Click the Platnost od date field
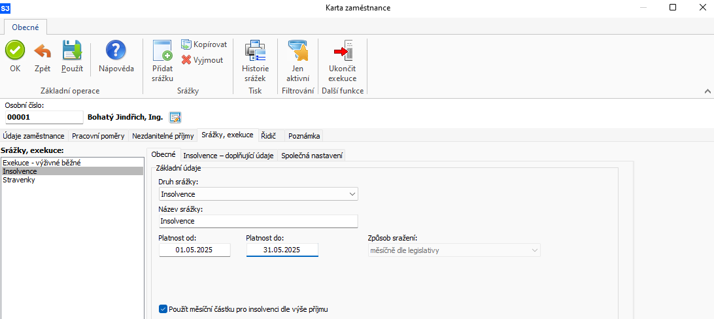This screenshot has width=714, height=319. (x=194, y=250)
